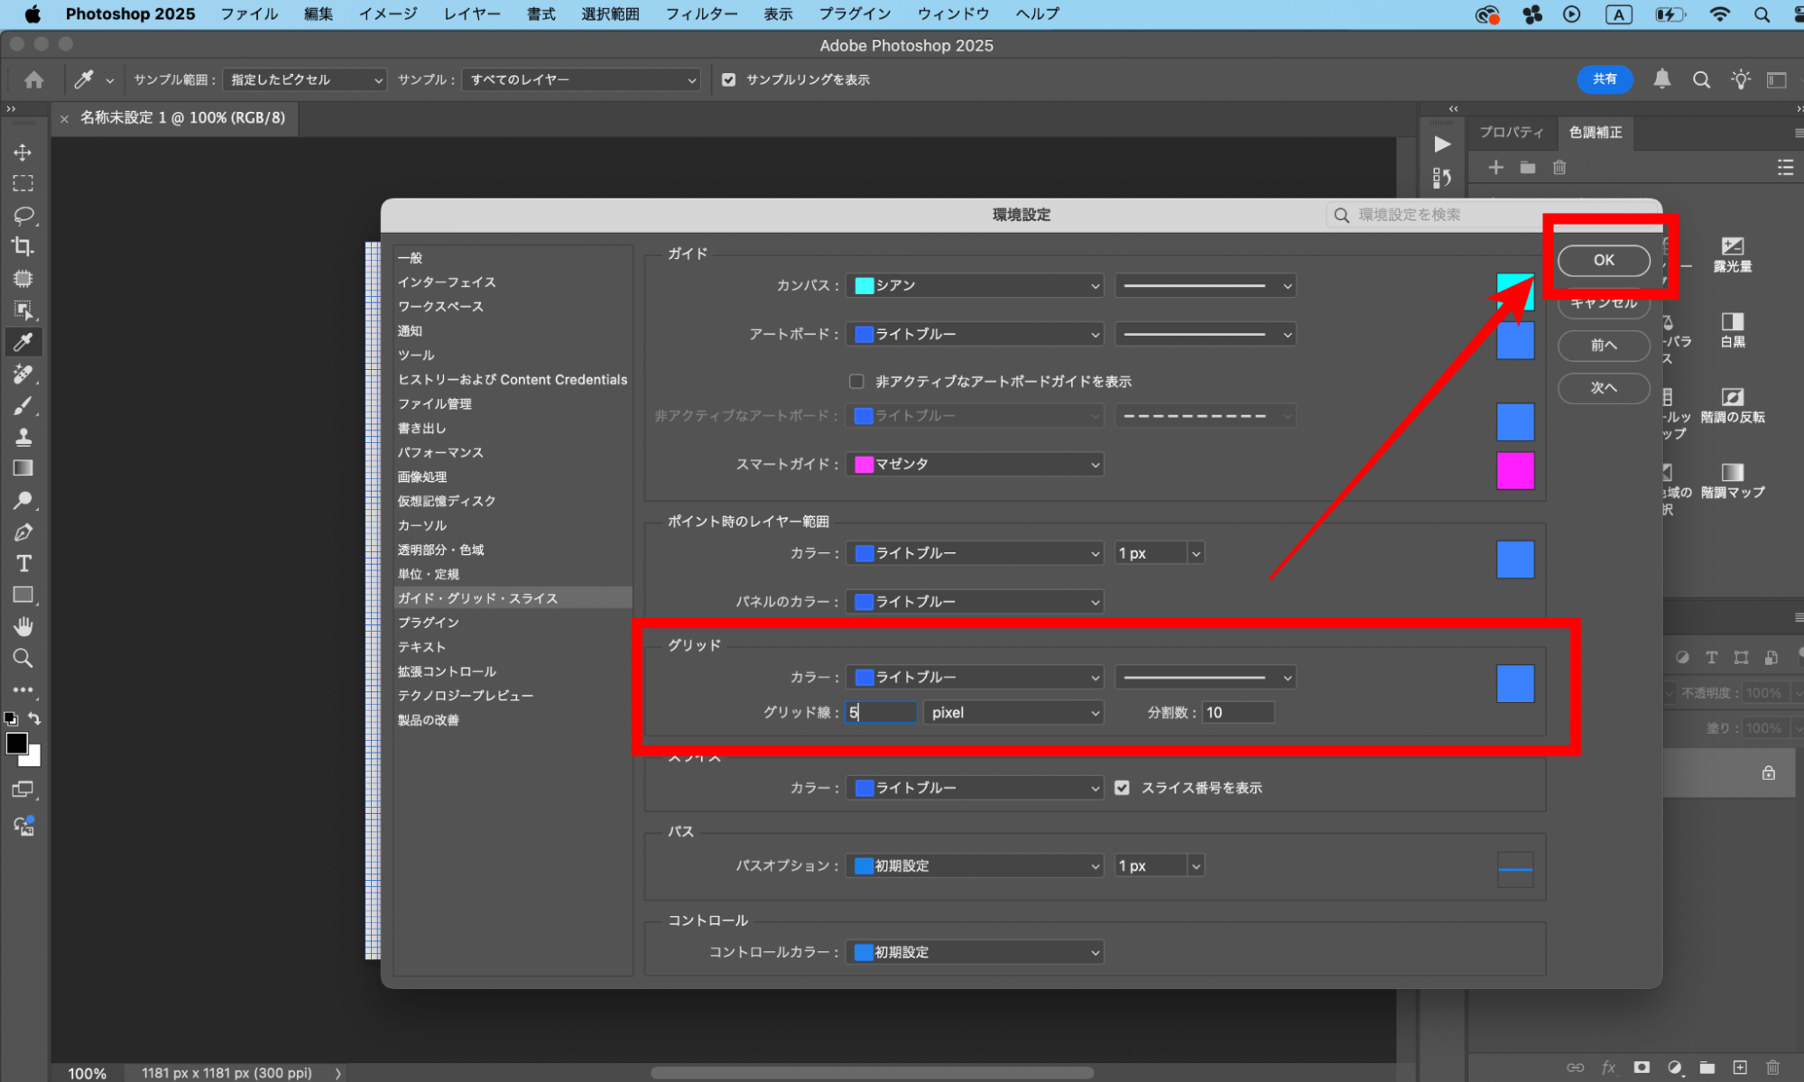Open the grid unit pixel dropdown
Viewport: 1804px width, 1082px height.
pyautogui.click(x=1013, y=713)
